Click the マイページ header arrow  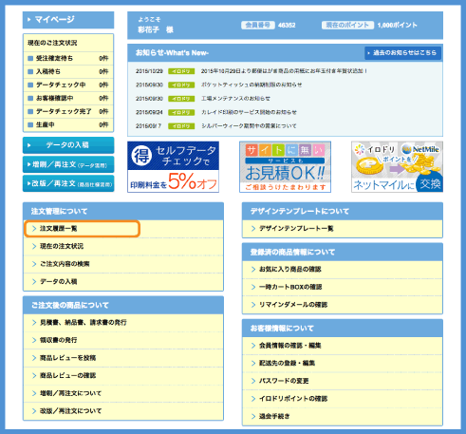point(29,20)
